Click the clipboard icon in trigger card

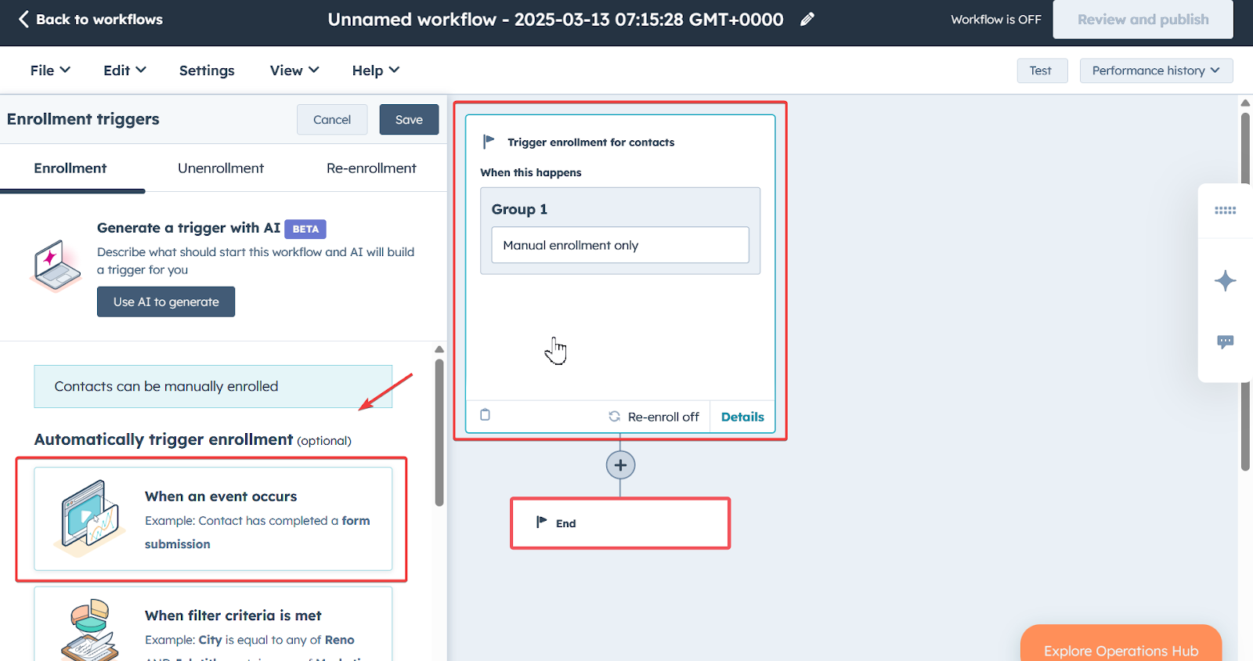[485, 415]
